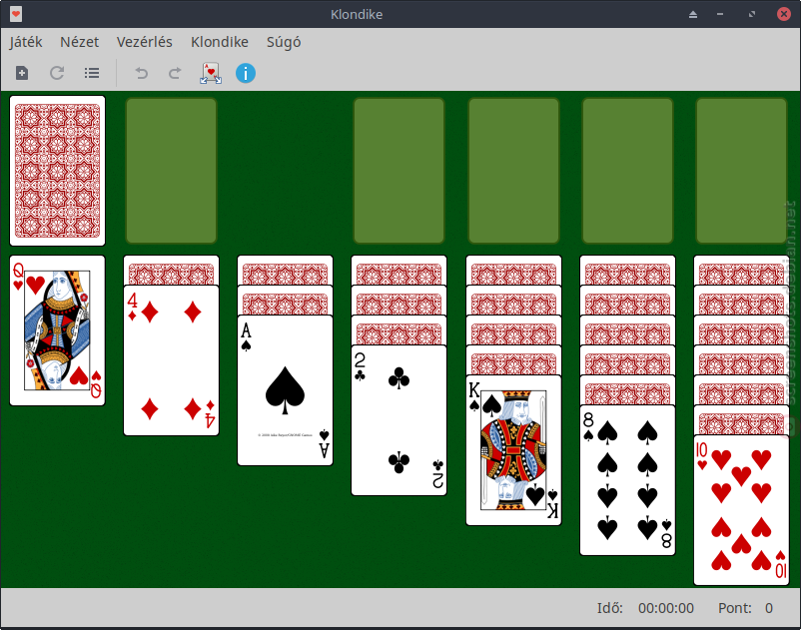Show a hint with the blue info icon
The width and height of the screenshot is (801, 630).
point(246,73)
